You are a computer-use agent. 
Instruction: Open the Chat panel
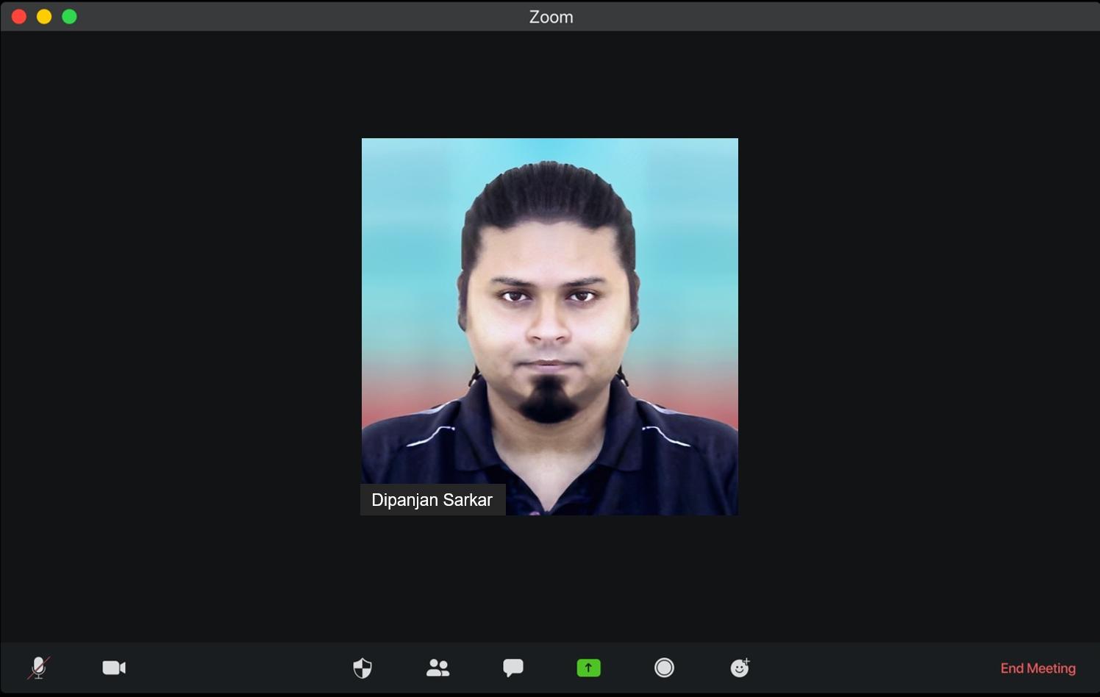click(x=512, y=668)
